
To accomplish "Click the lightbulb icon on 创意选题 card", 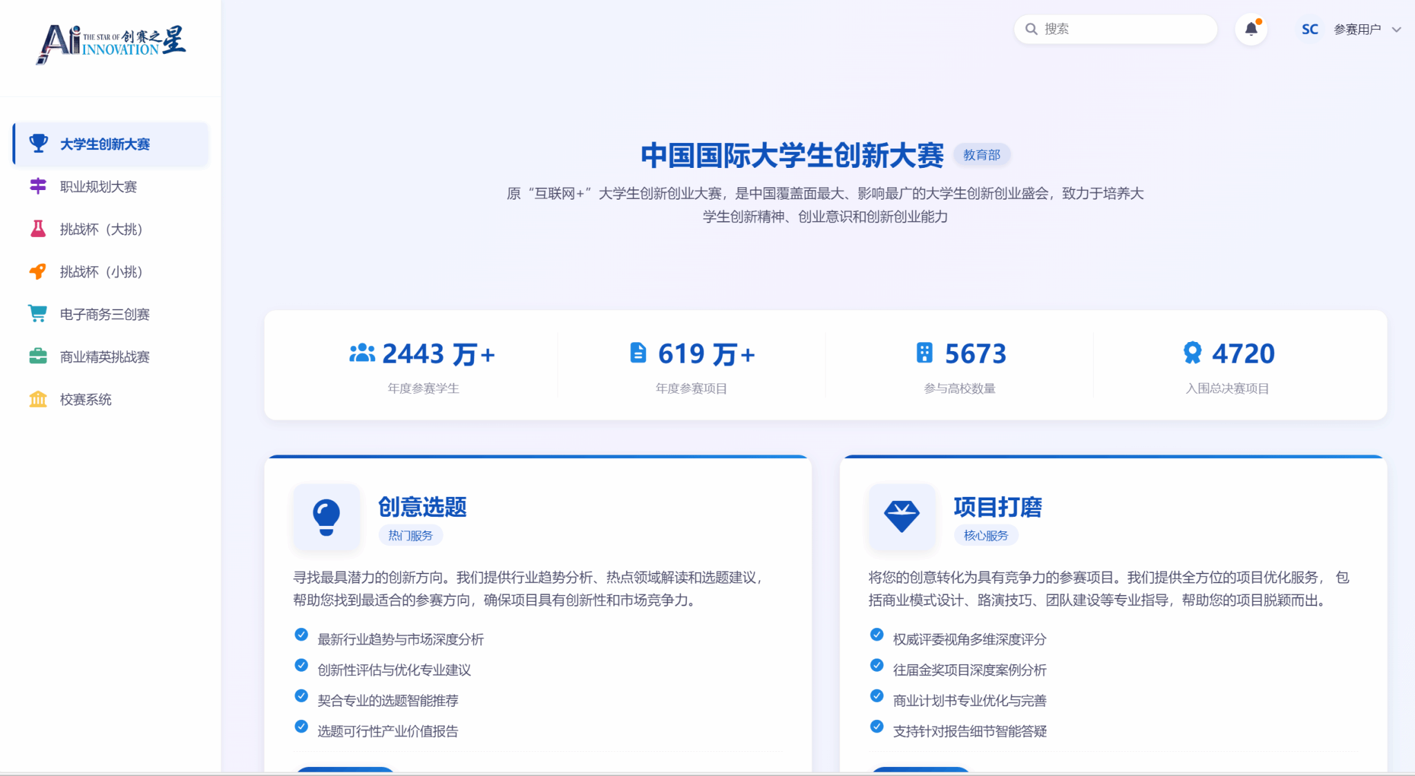I will [326, 517].
